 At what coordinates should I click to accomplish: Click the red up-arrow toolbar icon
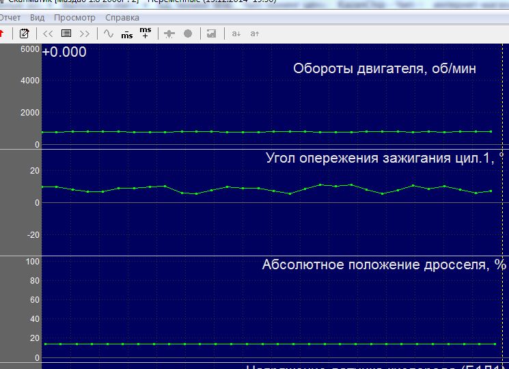[1, 33]
